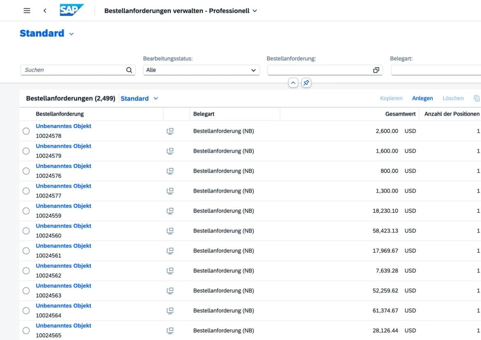
Task: Click the monitor icon for 10024578
Action: tap(170, 131)
